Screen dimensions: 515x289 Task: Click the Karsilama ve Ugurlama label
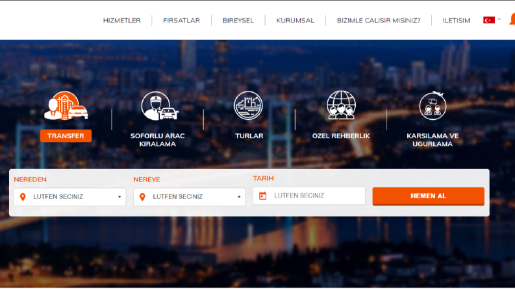[x=433, y=140]
